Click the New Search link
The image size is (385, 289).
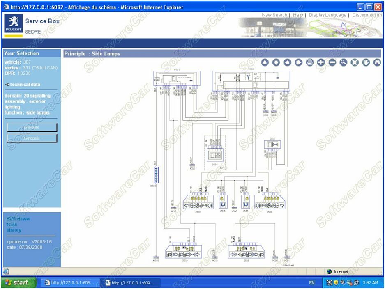pyautogui.click(x=274, y=15)
